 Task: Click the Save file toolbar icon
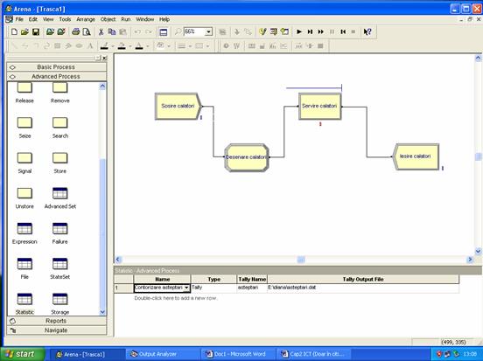click(x=36, y=31)
